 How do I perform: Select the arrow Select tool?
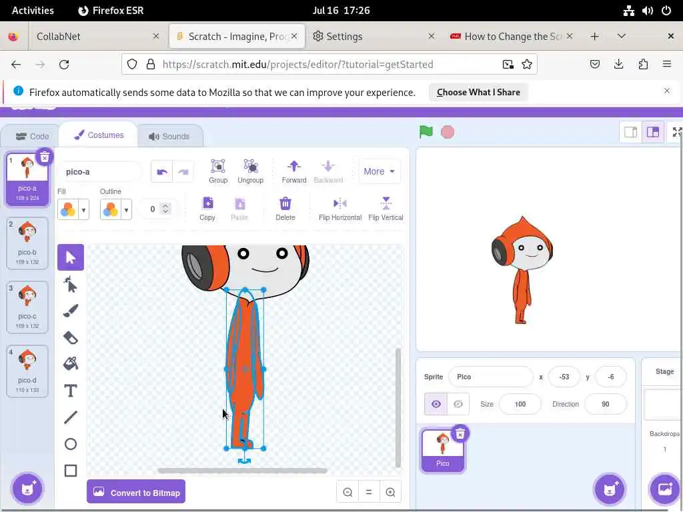(71, 257)
